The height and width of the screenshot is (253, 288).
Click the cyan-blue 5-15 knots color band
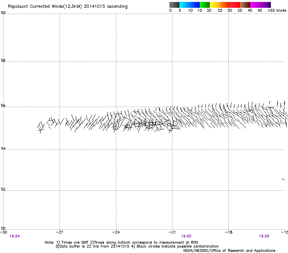tap(190, 5)
